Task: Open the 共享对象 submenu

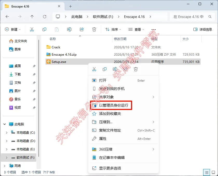Action: [124, 97]
